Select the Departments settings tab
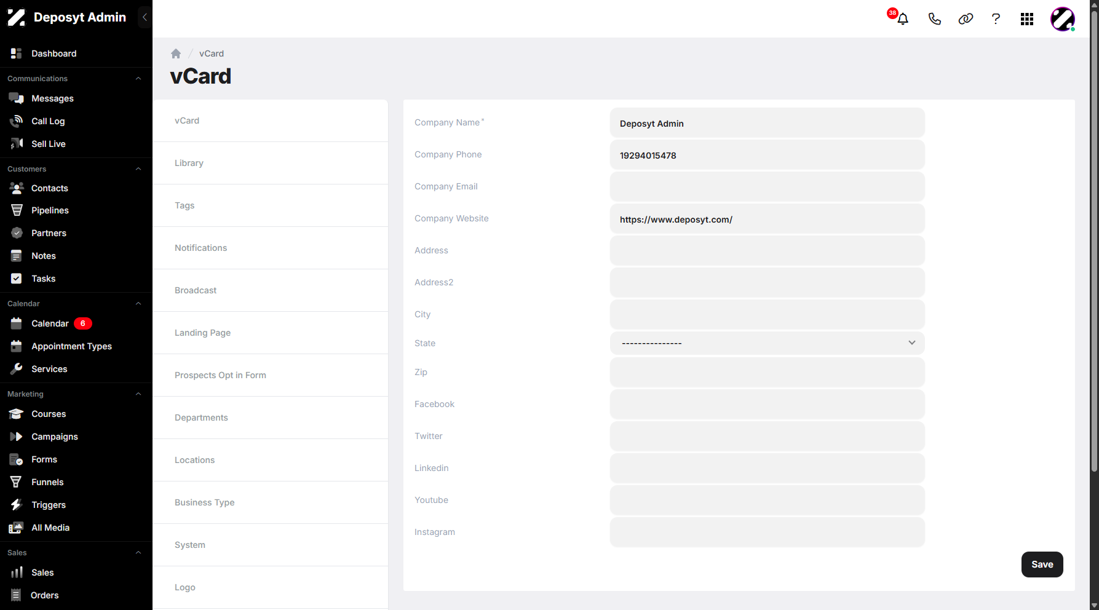This screenshot has height=610, width=1099. click(271, 418)
